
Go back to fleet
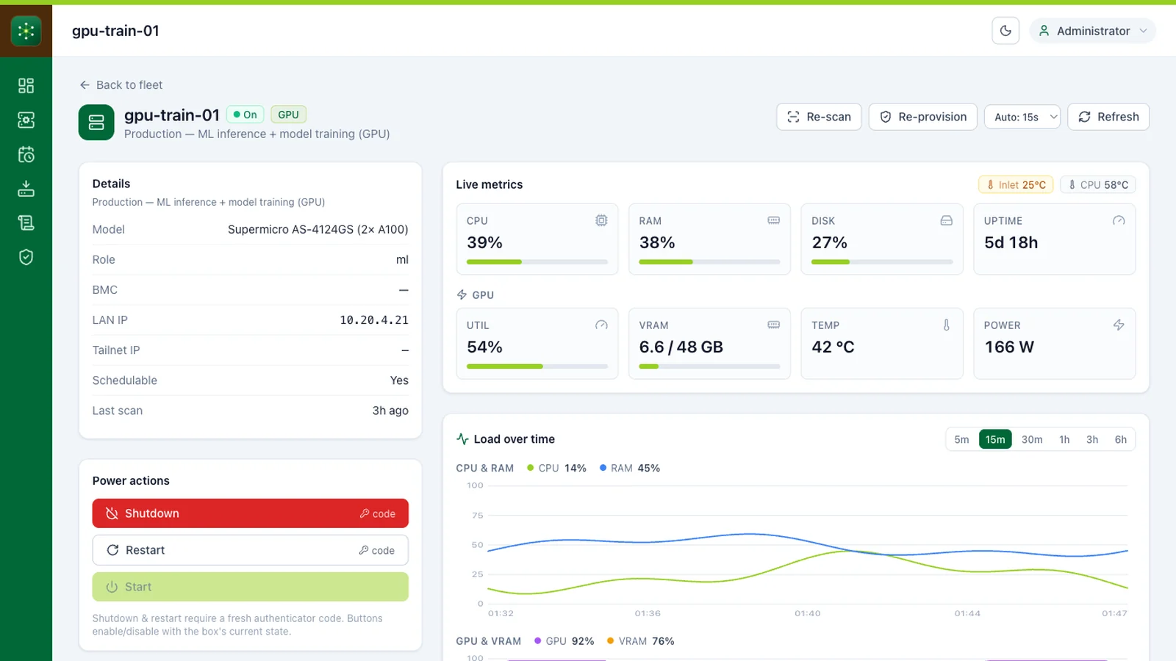click(x=121, y=85)
